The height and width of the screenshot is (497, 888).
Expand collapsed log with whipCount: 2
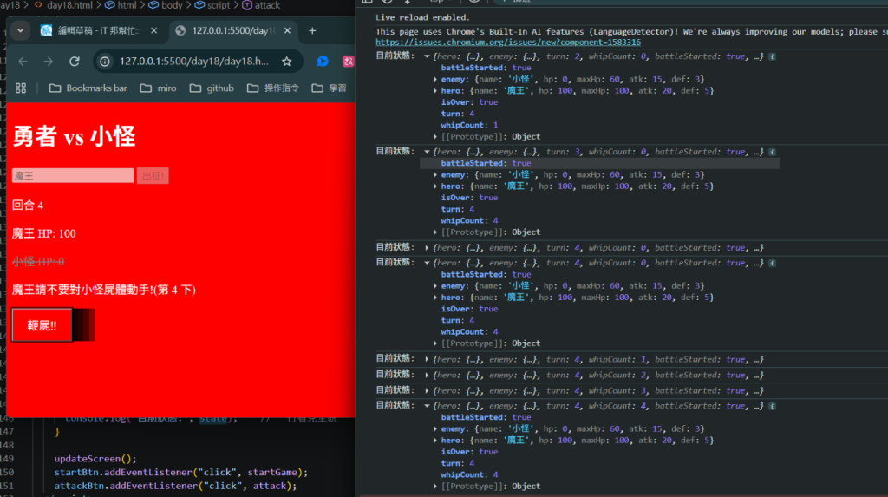tap(427, 376)
